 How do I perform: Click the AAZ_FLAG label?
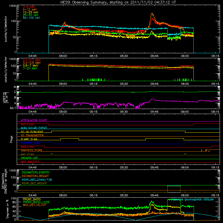coord(27,154)
